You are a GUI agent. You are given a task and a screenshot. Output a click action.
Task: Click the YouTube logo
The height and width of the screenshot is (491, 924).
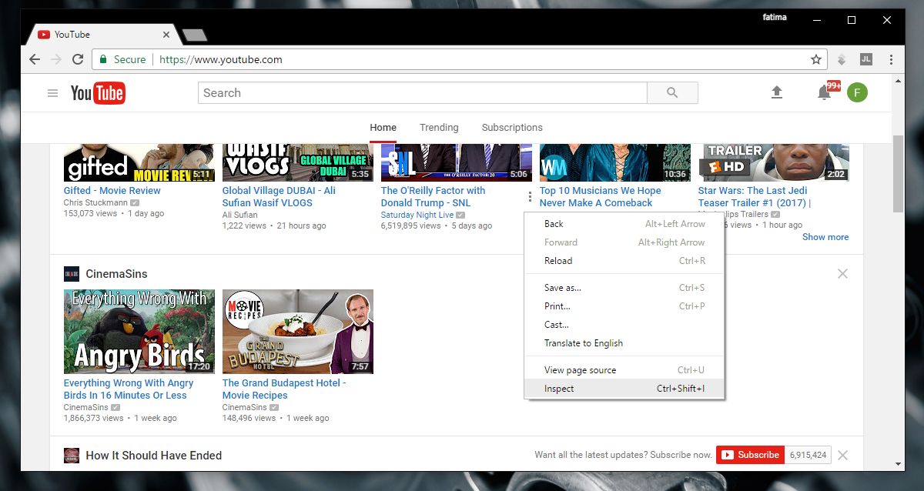[x=98, y=93]
